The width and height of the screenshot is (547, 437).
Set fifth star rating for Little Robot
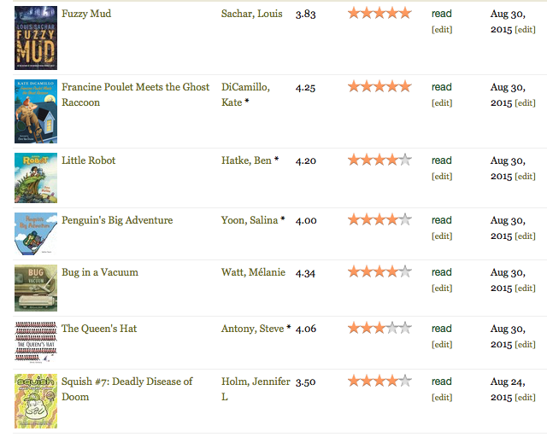405,160
